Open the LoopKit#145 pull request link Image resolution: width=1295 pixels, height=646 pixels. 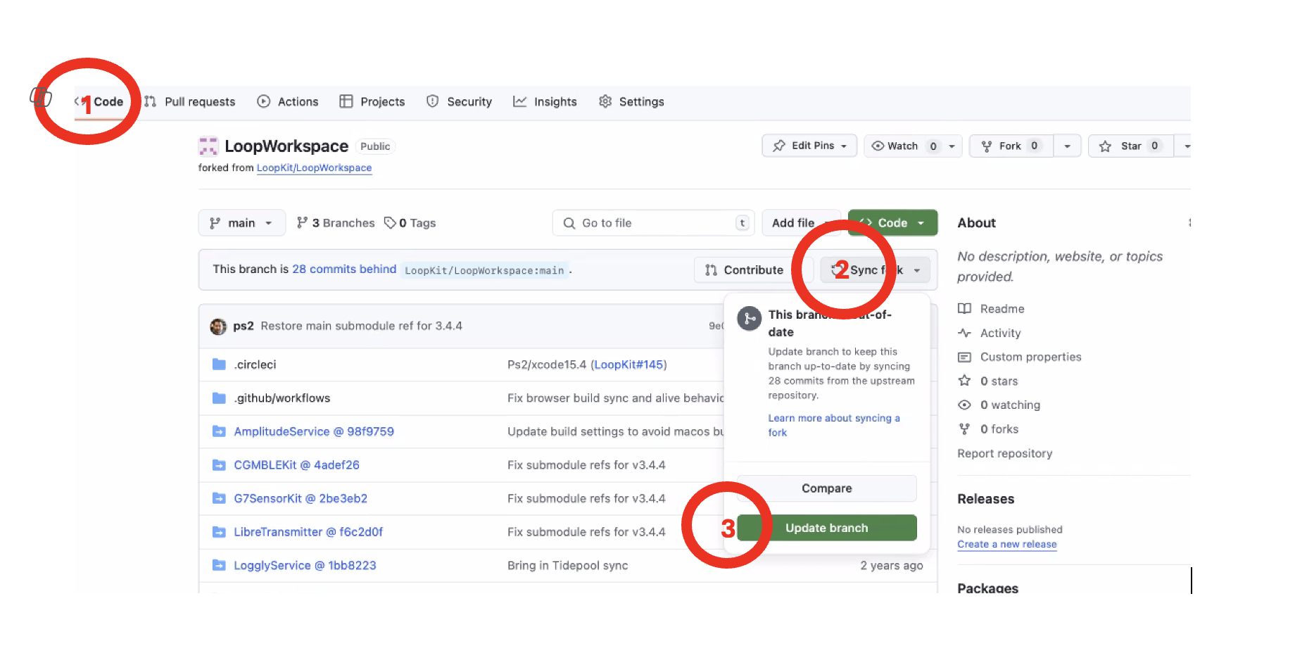pyautogui.click(x=628, y=365)
